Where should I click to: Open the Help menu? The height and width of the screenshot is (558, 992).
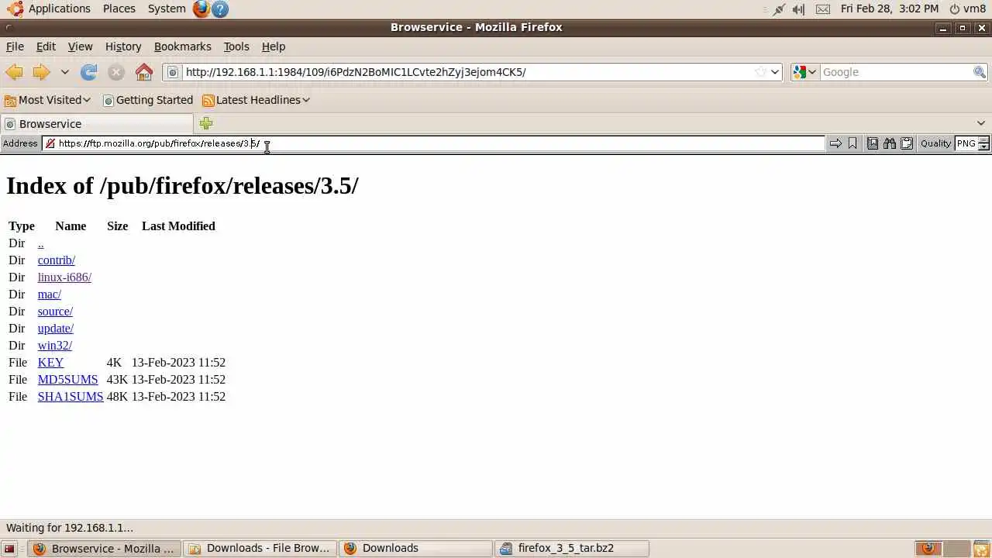point(274,46)
